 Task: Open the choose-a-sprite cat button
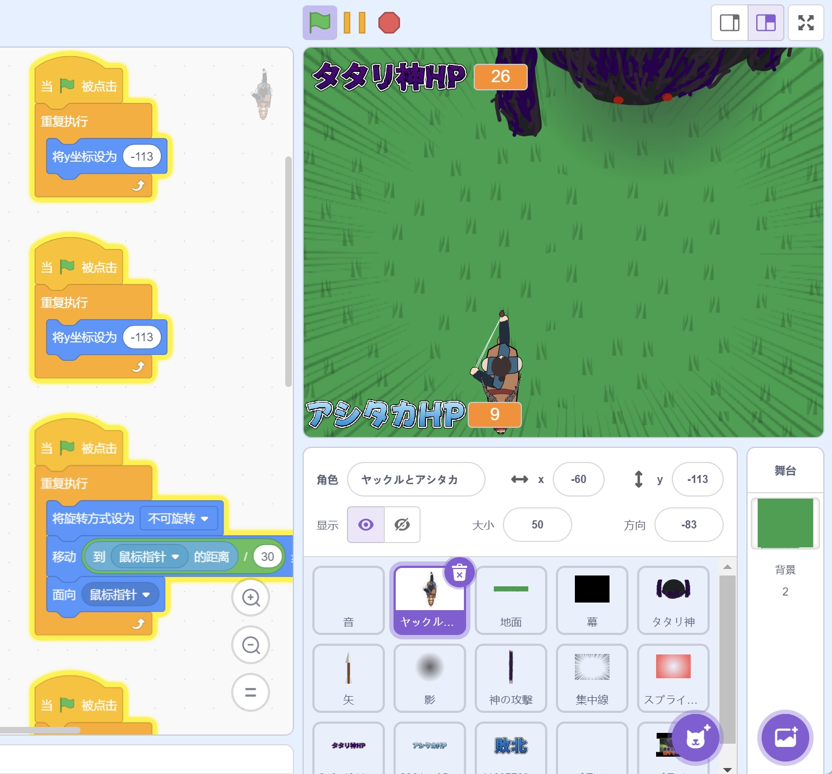696,738
